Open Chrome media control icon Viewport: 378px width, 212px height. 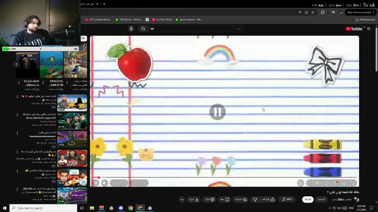pos(333,12)
